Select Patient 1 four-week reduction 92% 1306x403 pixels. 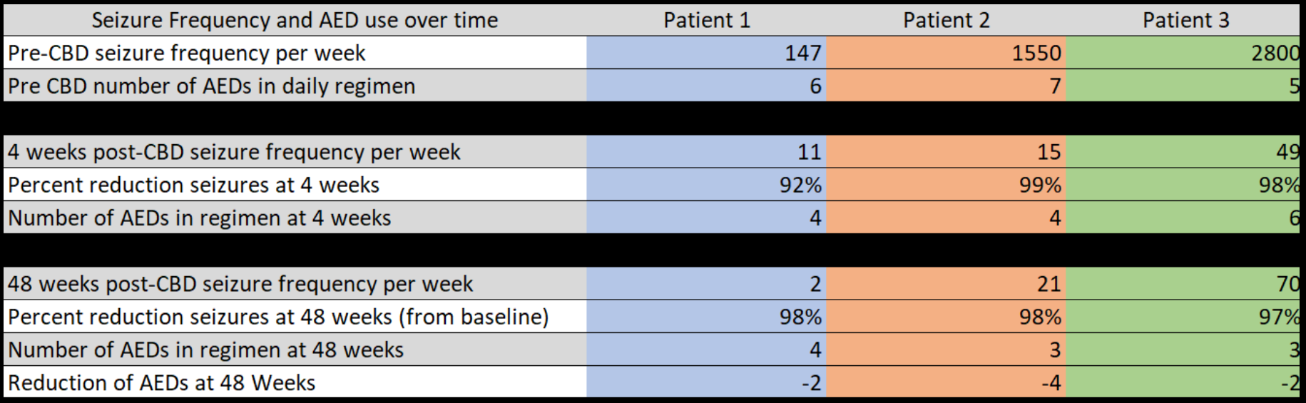point(800,185)
